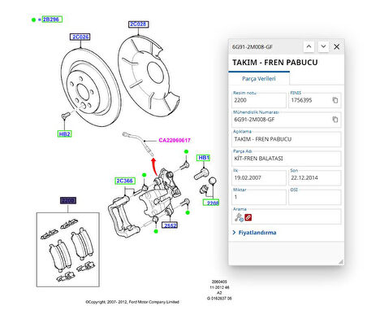Grab the resize grip on part panel corner
Viewport: 367px width, 319px height.
[x=341, y=262]
